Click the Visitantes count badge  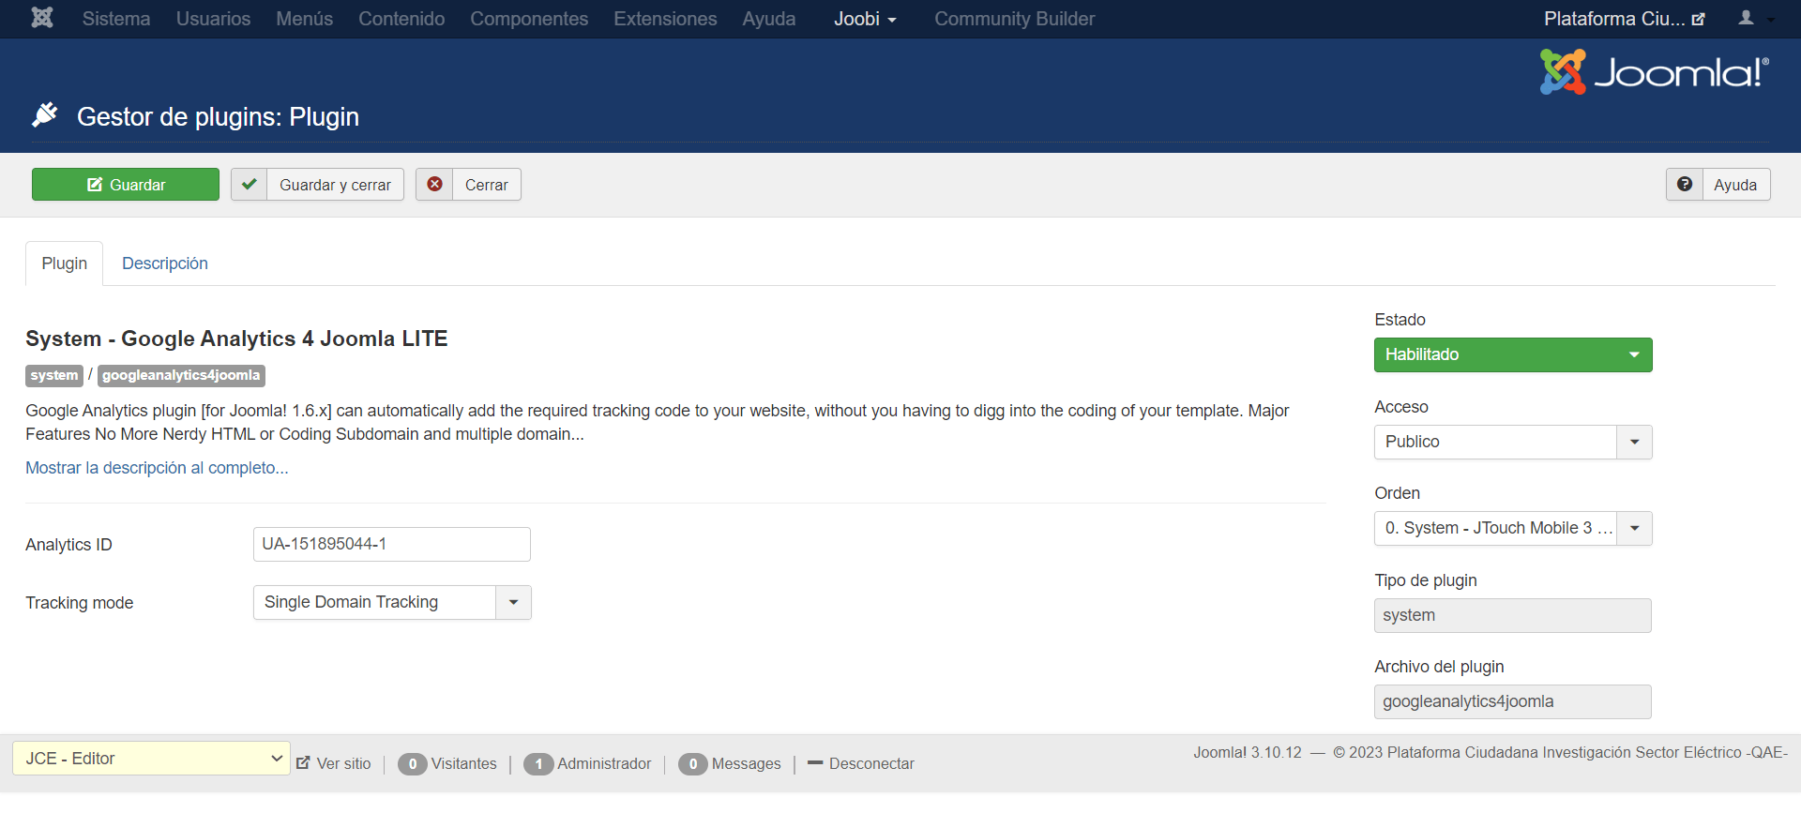coord(413,764)
